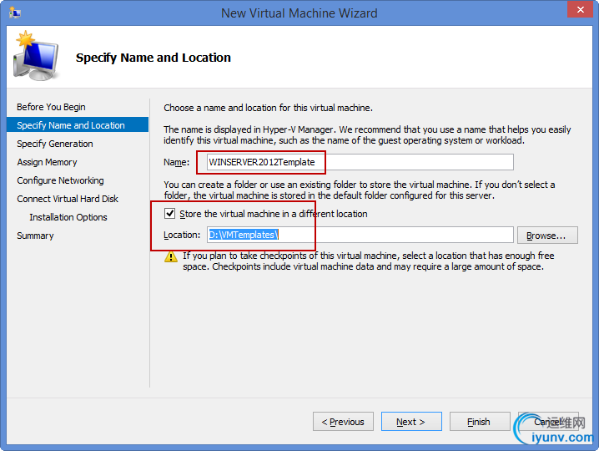Click the checkpoints free space warning text
Image resolution: width=599 pixels, height=451 pixels.
[x=369, y=261]
